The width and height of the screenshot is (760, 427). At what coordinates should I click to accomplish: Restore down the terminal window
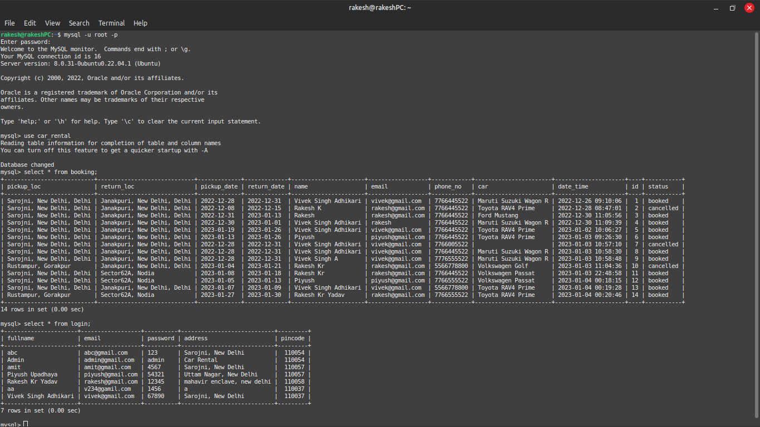[732, 8]
